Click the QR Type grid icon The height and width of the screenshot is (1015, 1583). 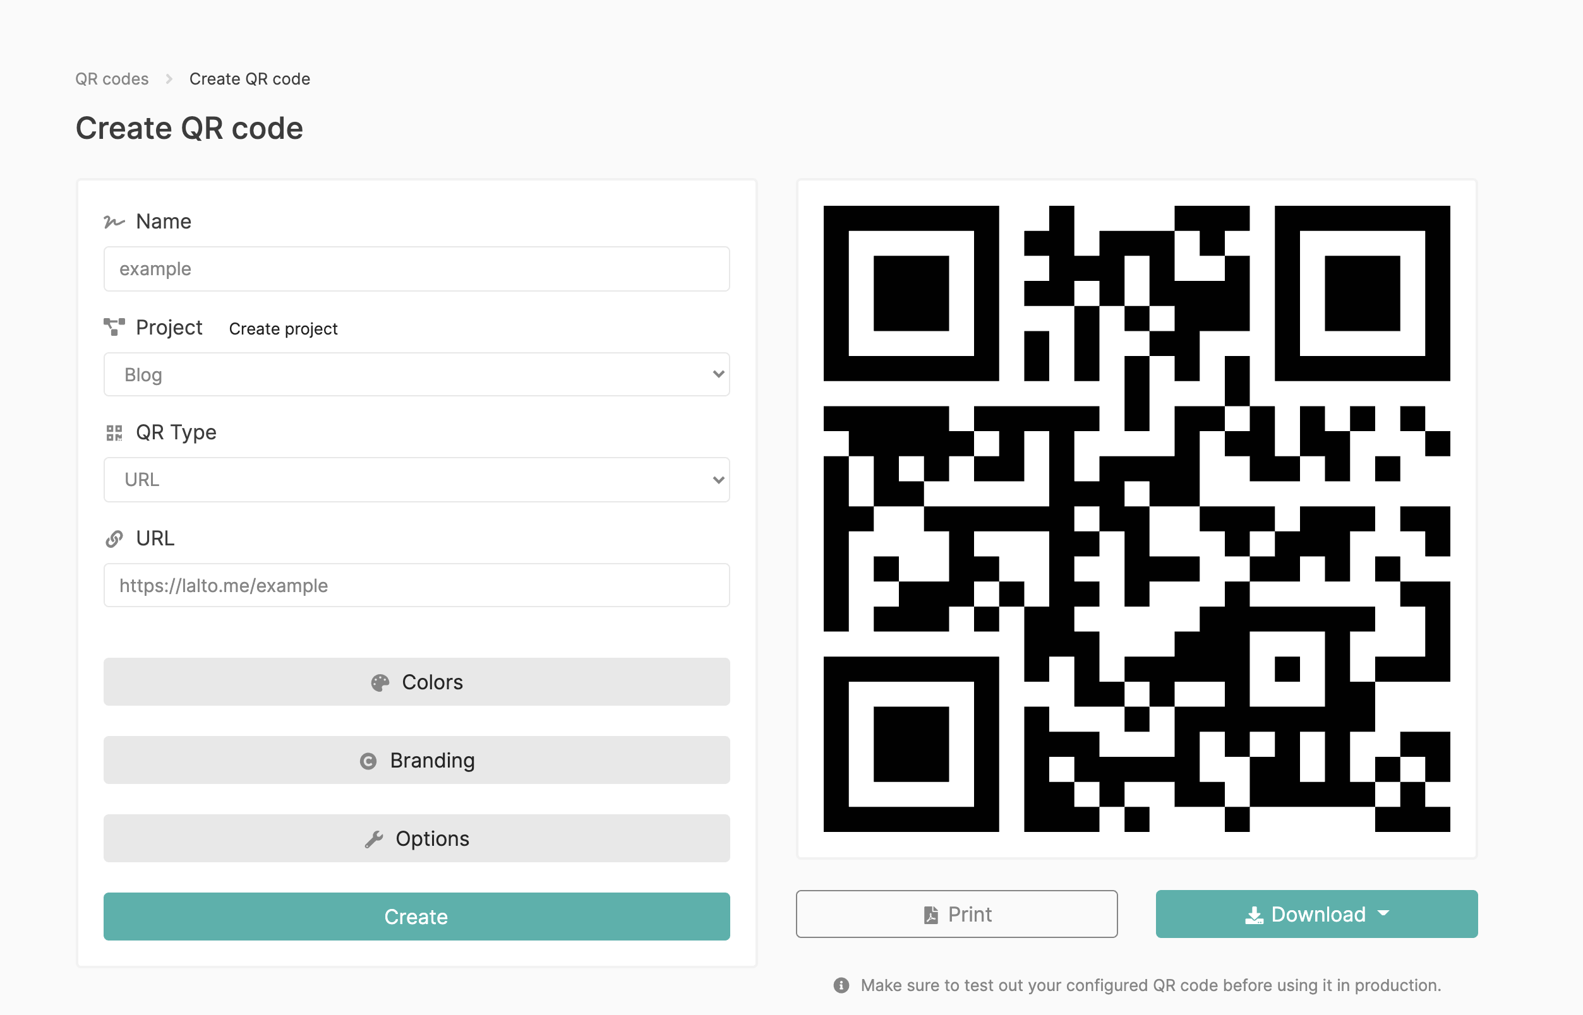point(114,433)
